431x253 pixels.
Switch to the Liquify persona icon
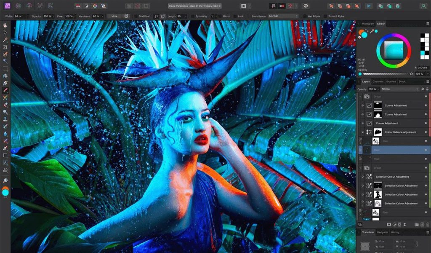(18, 6)
